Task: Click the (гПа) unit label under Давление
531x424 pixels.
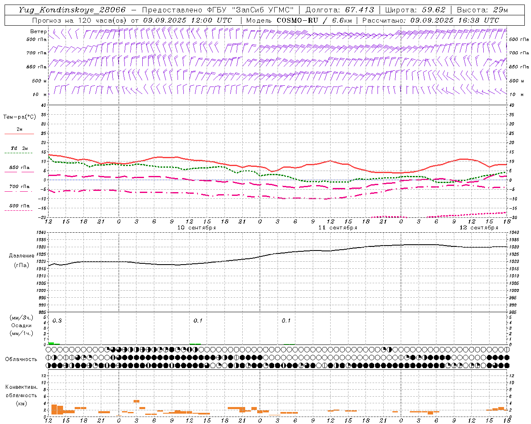Action: [22, 265]
